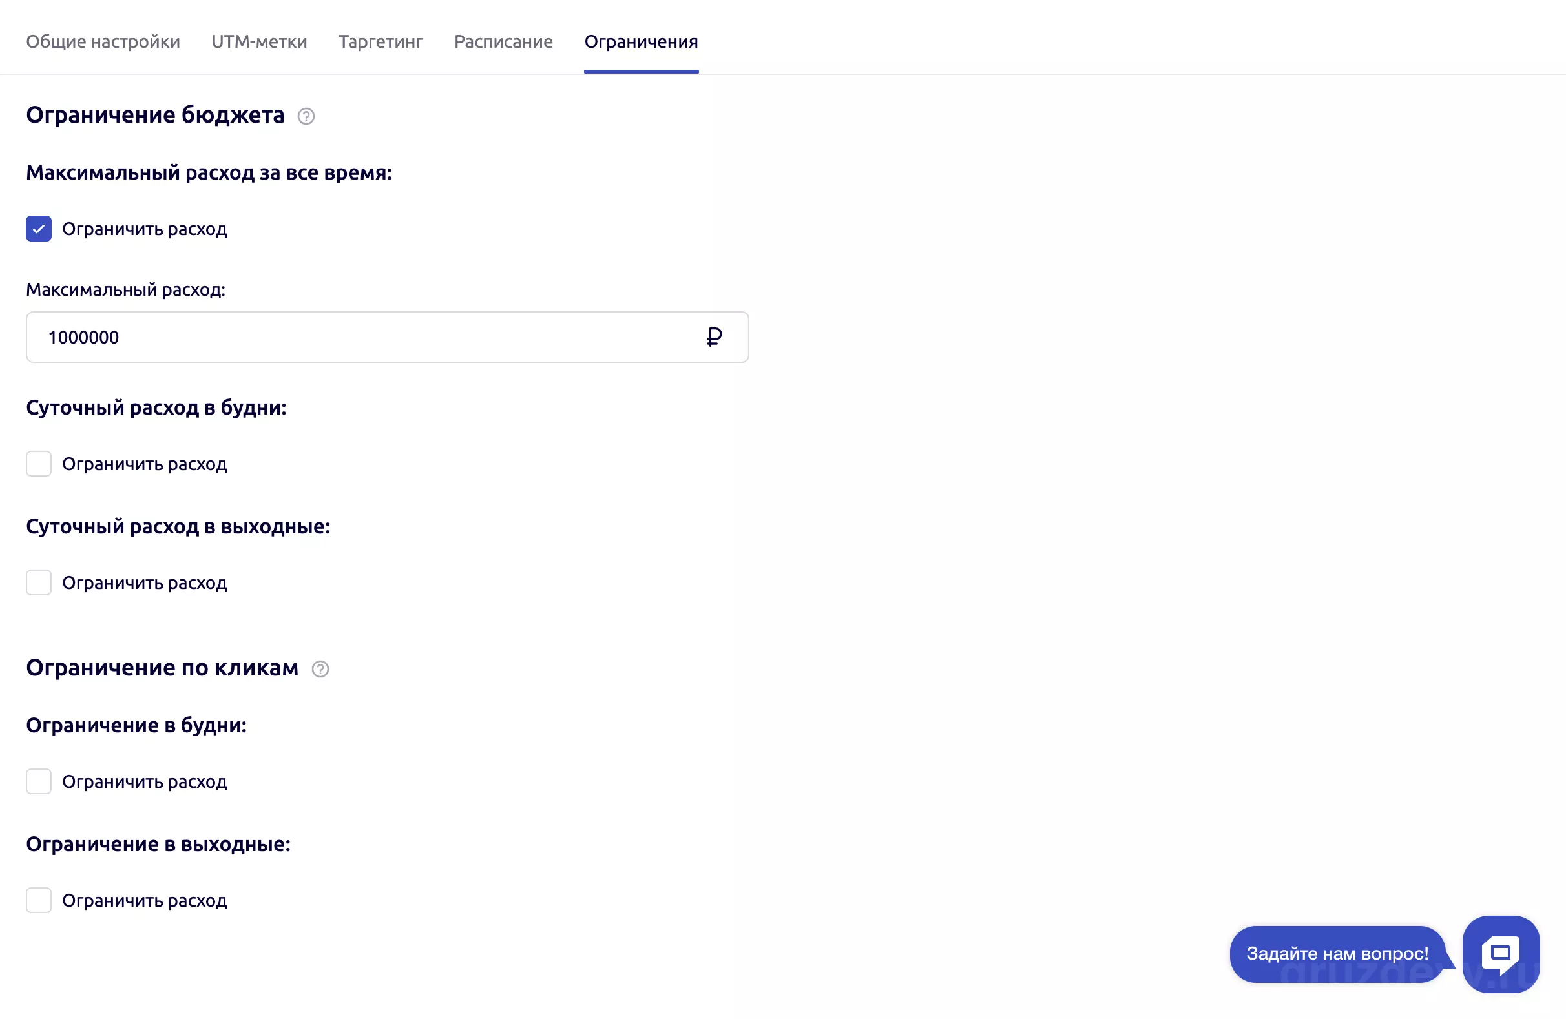
Task: Select the Расписание tab
Action: point(503,41)
